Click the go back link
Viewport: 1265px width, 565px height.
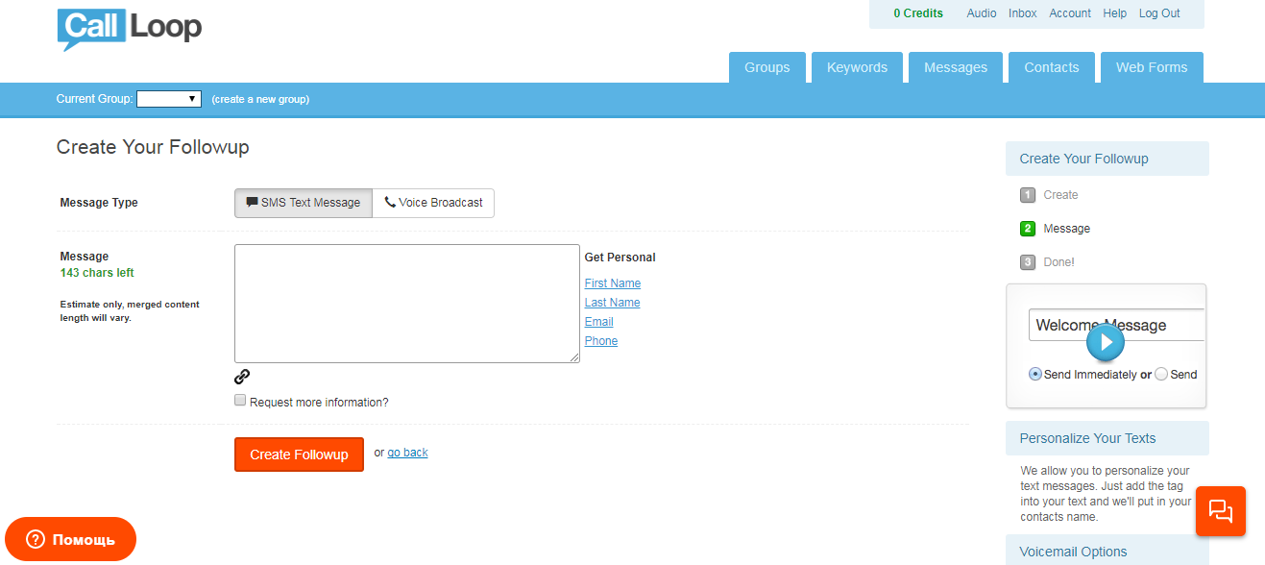(407, 452)
